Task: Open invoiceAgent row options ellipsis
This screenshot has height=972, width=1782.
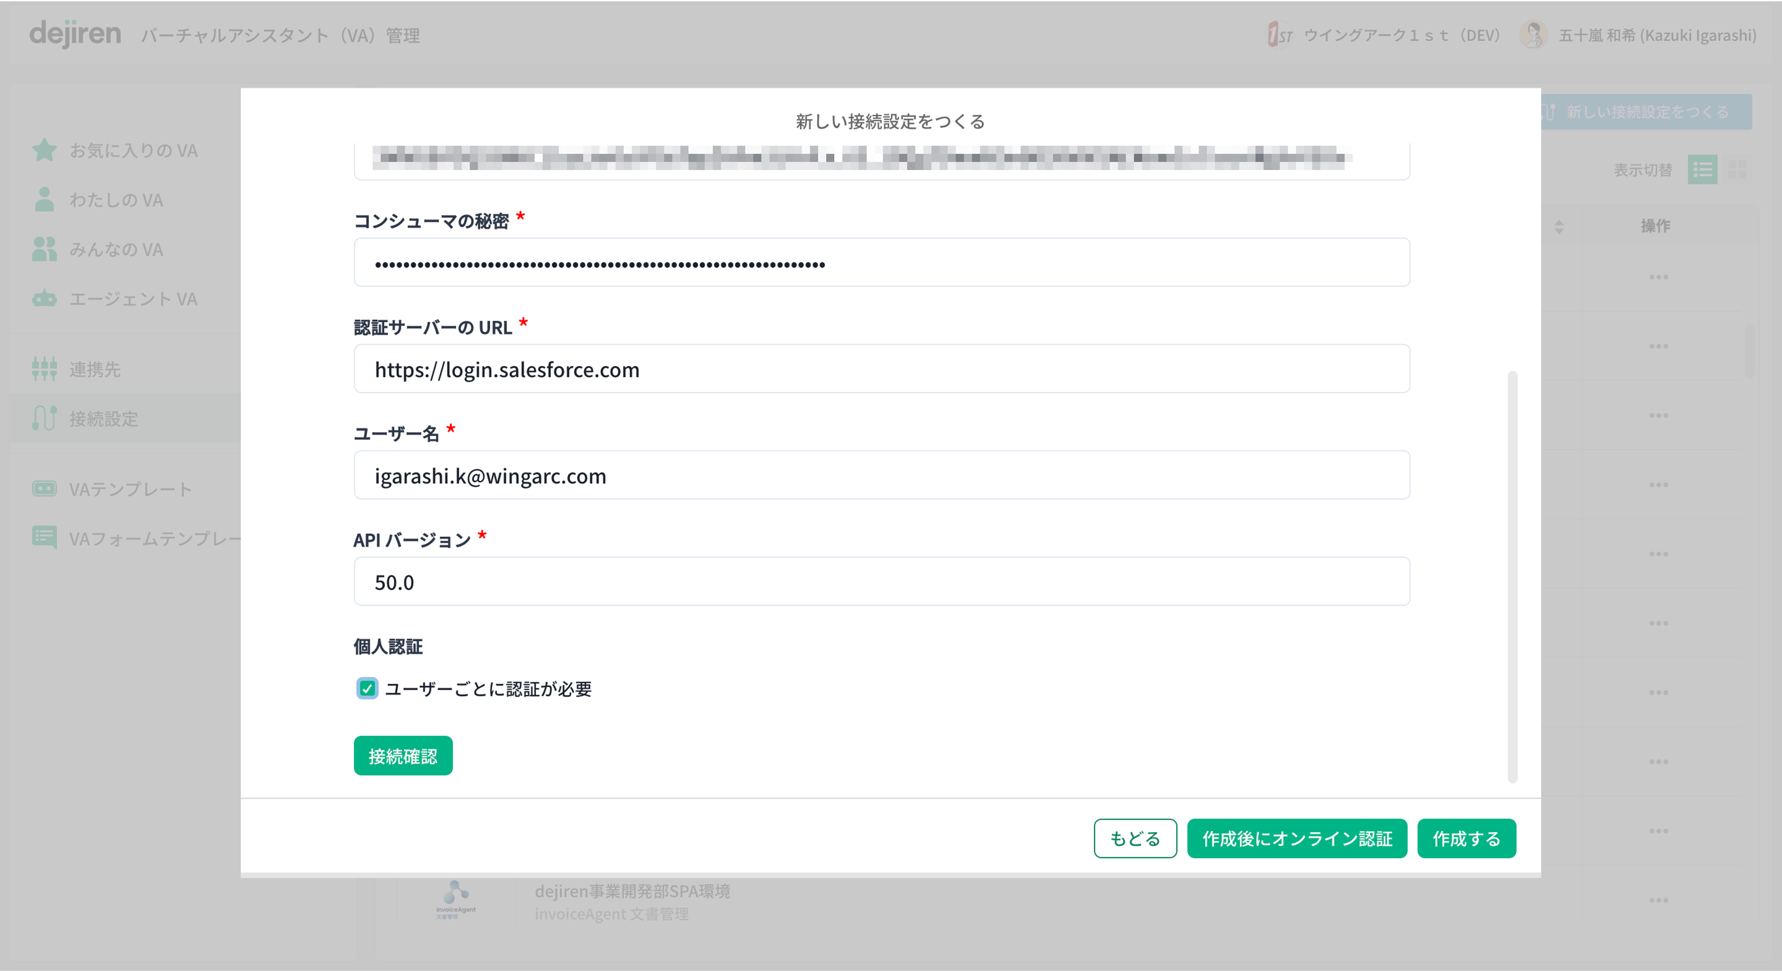Action: pos(1658,900)
